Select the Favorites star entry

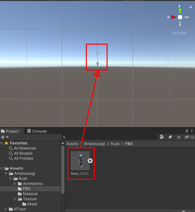click(16, 143)
